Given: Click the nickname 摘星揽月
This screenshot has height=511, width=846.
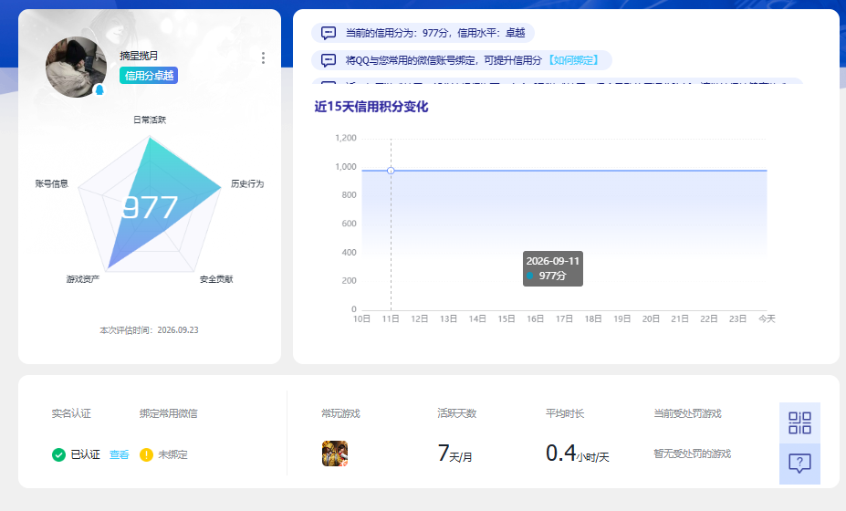Looking at the screenshot, I should coord(139,56).
